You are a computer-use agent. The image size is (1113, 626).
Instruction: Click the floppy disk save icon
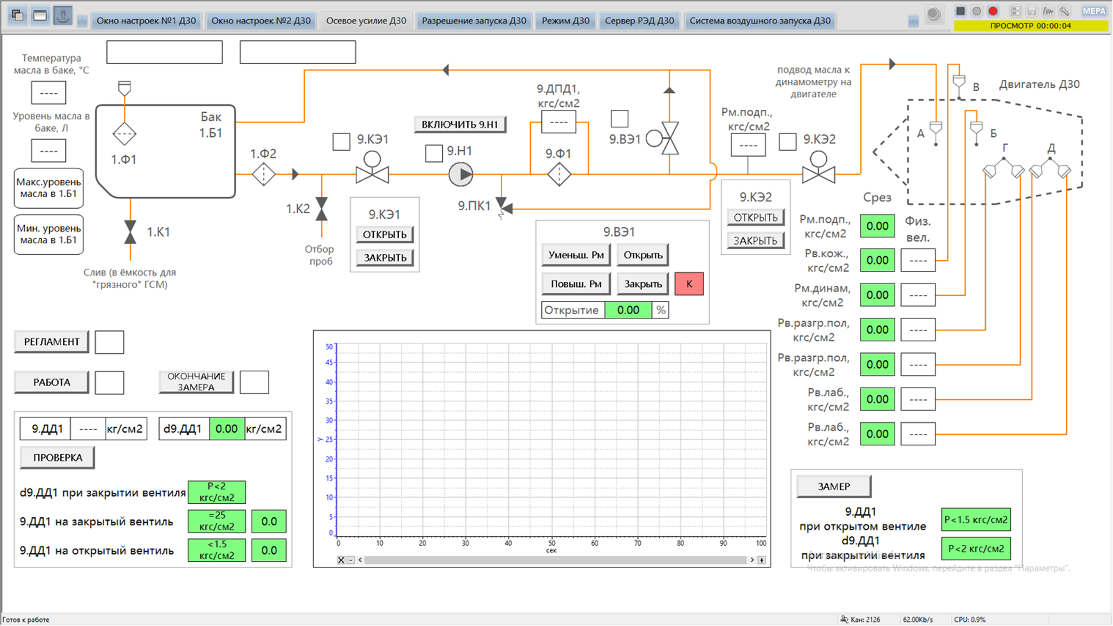click(1032, 11)
